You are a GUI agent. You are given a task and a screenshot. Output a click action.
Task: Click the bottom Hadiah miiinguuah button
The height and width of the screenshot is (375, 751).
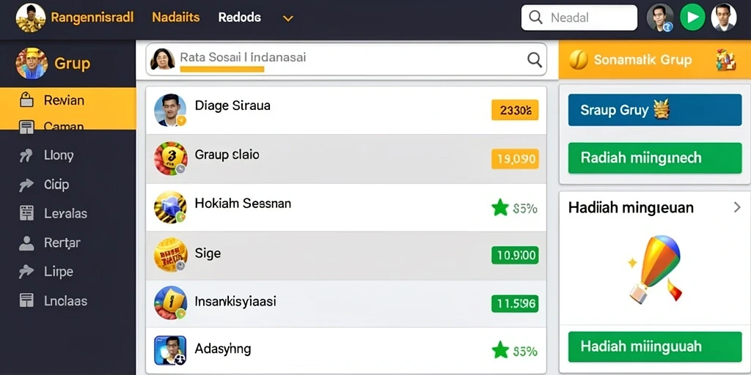coord(655,346)
